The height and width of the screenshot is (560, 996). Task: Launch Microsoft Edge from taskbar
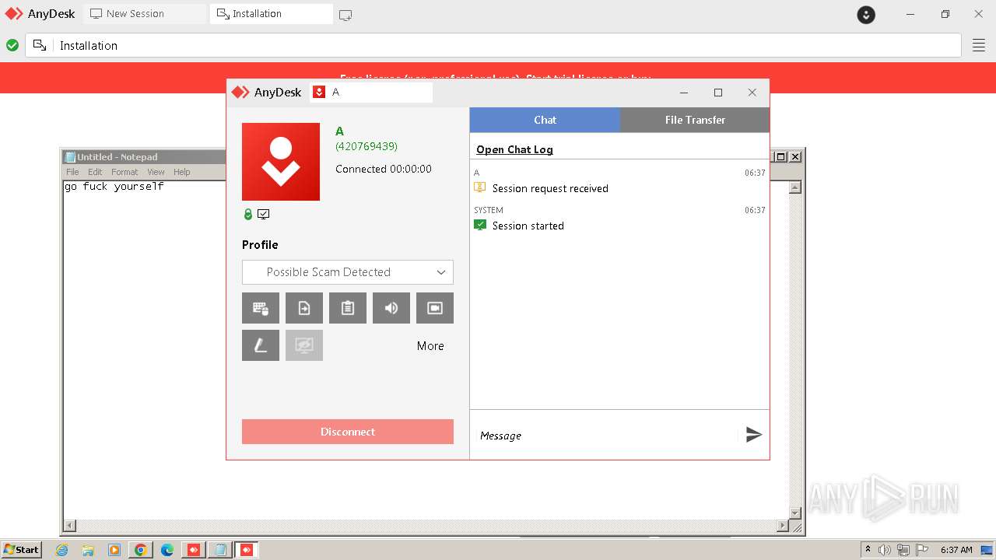click(x=167, y=550)
